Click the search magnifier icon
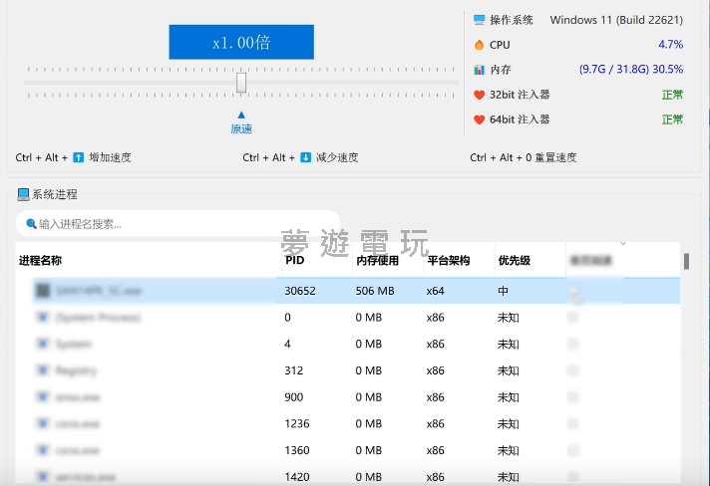 tap(31, 224)
